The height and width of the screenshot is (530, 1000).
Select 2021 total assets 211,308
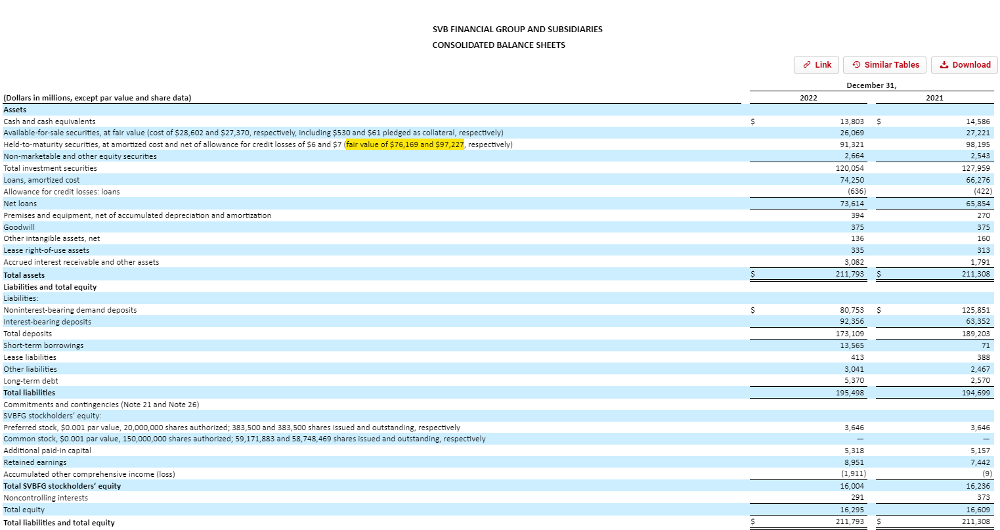[x=976, y=274]
